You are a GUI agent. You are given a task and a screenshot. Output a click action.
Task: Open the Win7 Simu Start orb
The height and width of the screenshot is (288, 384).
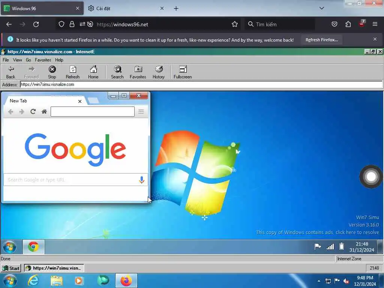pos(10,247)
